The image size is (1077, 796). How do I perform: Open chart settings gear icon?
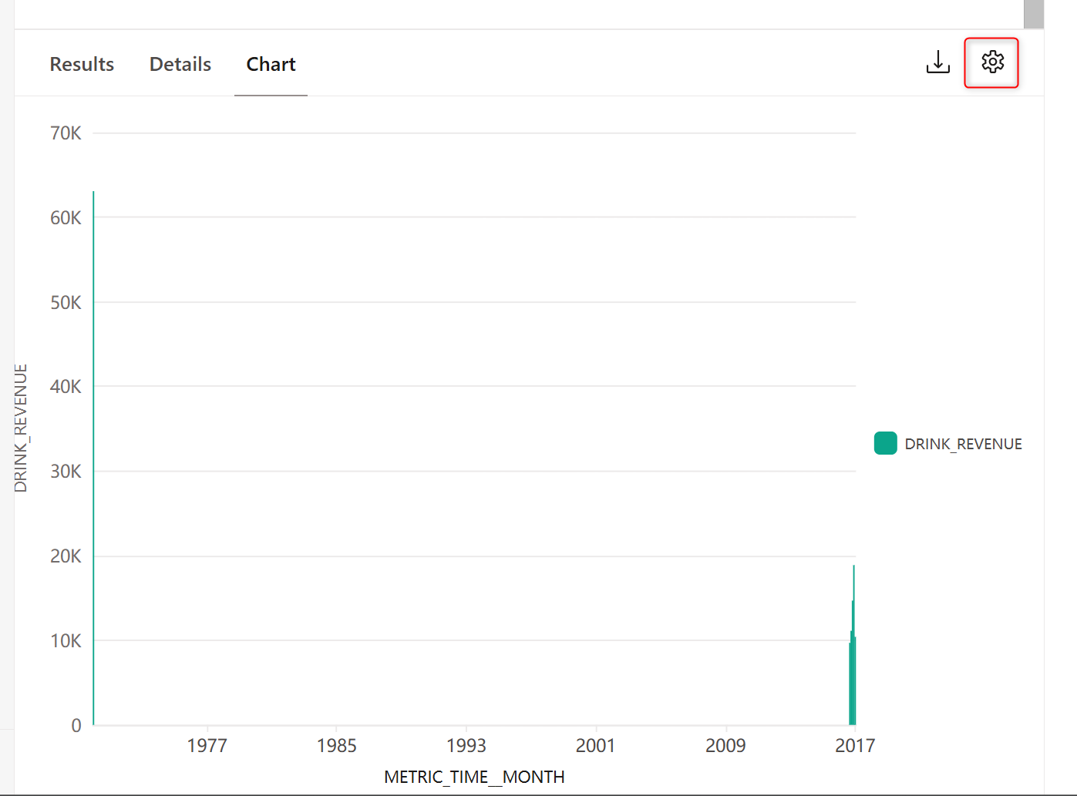(x=992, y=62)
